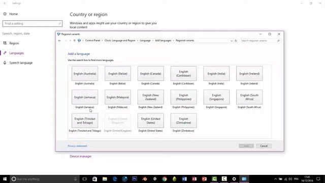The width and height of the screenshot is (325, 183).
Task: Click the back arrow in Regional variants window
Action: click(59, 41)
